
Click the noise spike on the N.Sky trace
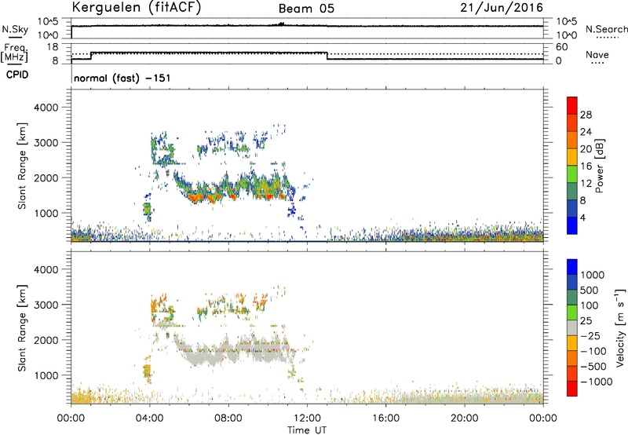[281, 24]
